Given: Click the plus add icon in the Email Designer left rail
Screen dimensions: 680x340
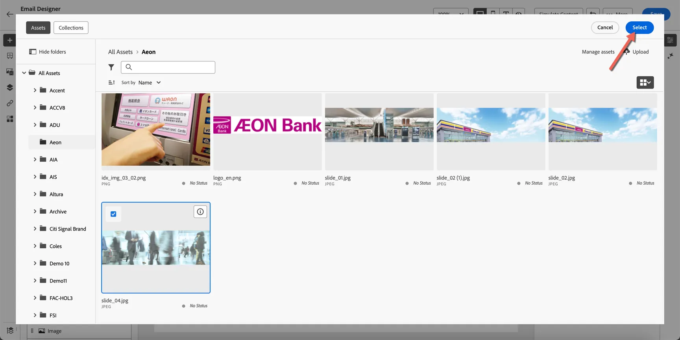Looking at the screenshot, I should [10, 40].
